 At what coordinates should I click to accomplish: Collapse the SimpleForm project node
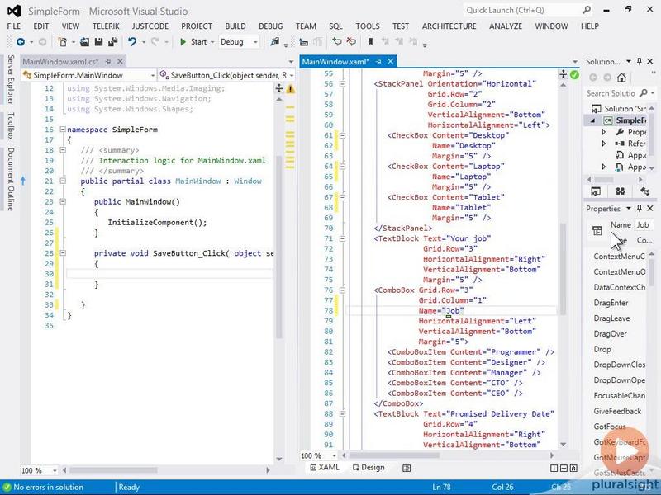click(592, 120)
